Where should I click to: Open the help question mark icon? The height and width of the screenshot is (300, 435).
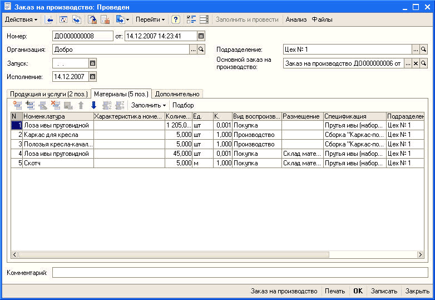[176, 19]
